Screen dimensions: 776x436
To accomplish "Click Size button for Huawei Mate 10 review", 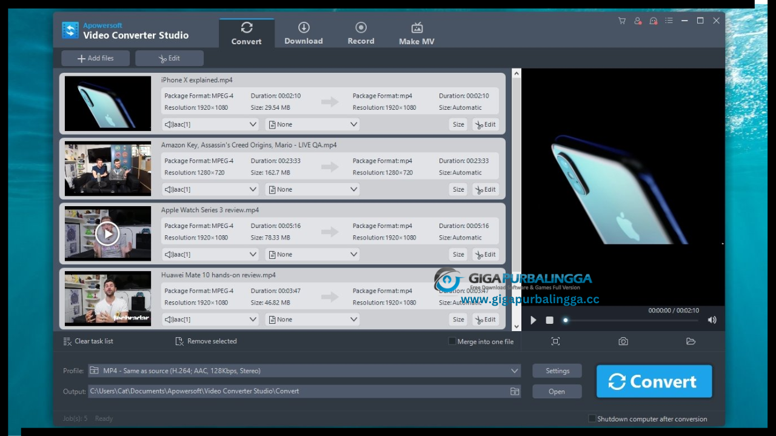I will tap(458, 320).
